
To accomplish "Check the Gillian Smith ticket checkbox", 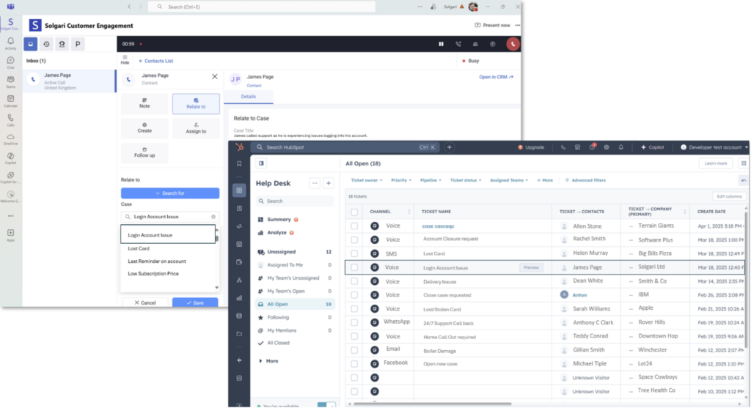I will coord(354,350).
